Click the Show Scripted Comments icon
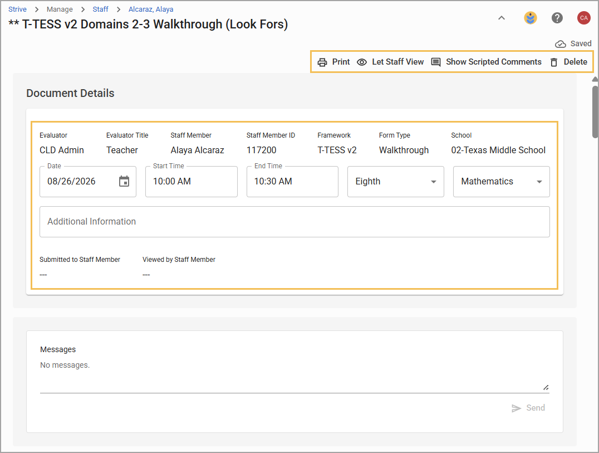This screenshot has height=453, width=599. coord(436,62)
